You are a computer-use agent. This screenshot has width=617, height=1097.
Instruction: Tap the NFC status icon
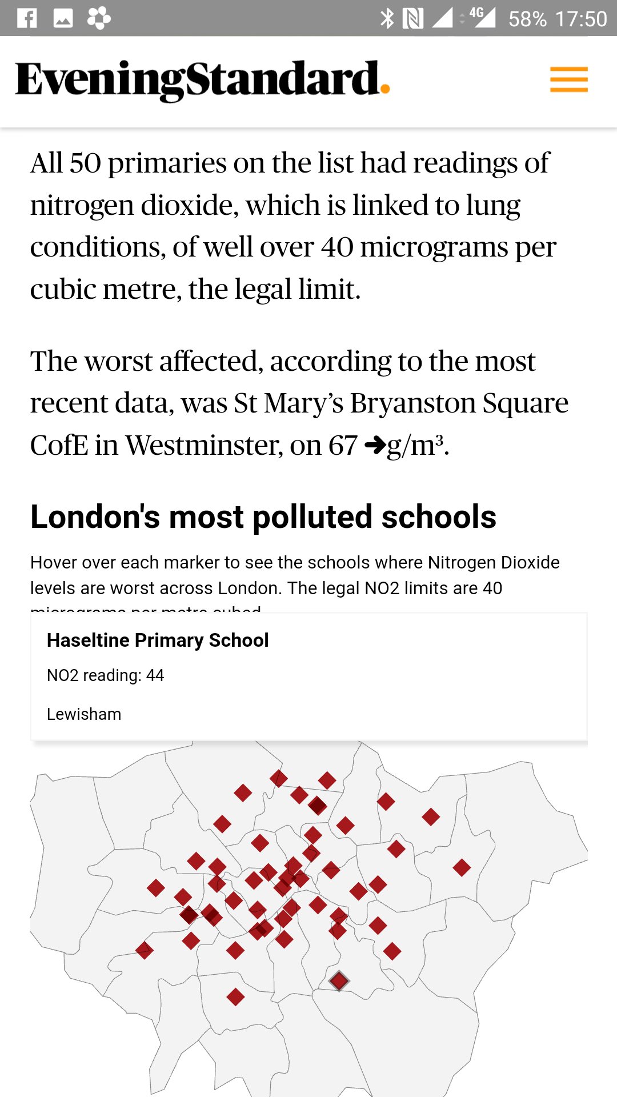(x=412, y=18)
